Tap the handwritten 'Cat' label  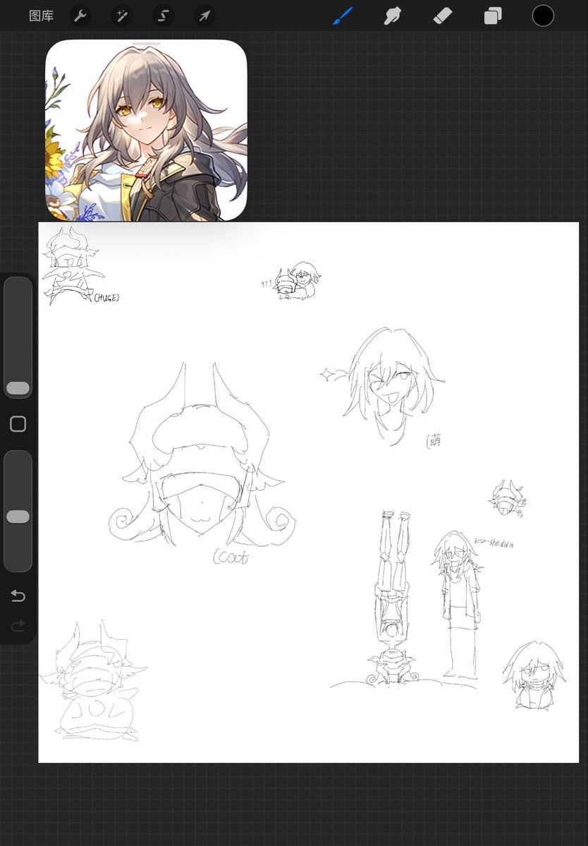(231, 557)
